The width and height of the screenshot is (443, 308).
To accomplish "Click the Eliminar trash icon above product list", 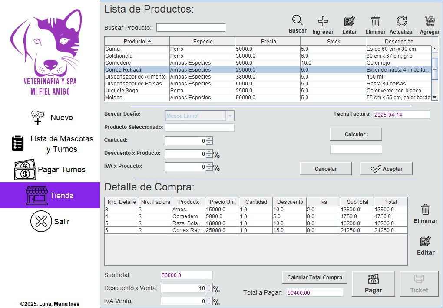I will pos(375,21).
